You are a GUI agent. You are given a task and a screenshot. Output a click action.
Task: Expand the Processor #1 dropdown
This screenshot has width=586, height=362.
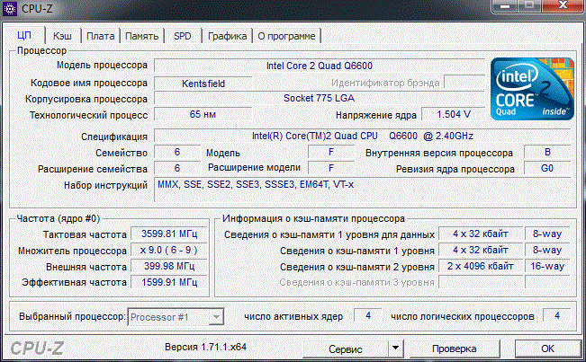[216, 317]
